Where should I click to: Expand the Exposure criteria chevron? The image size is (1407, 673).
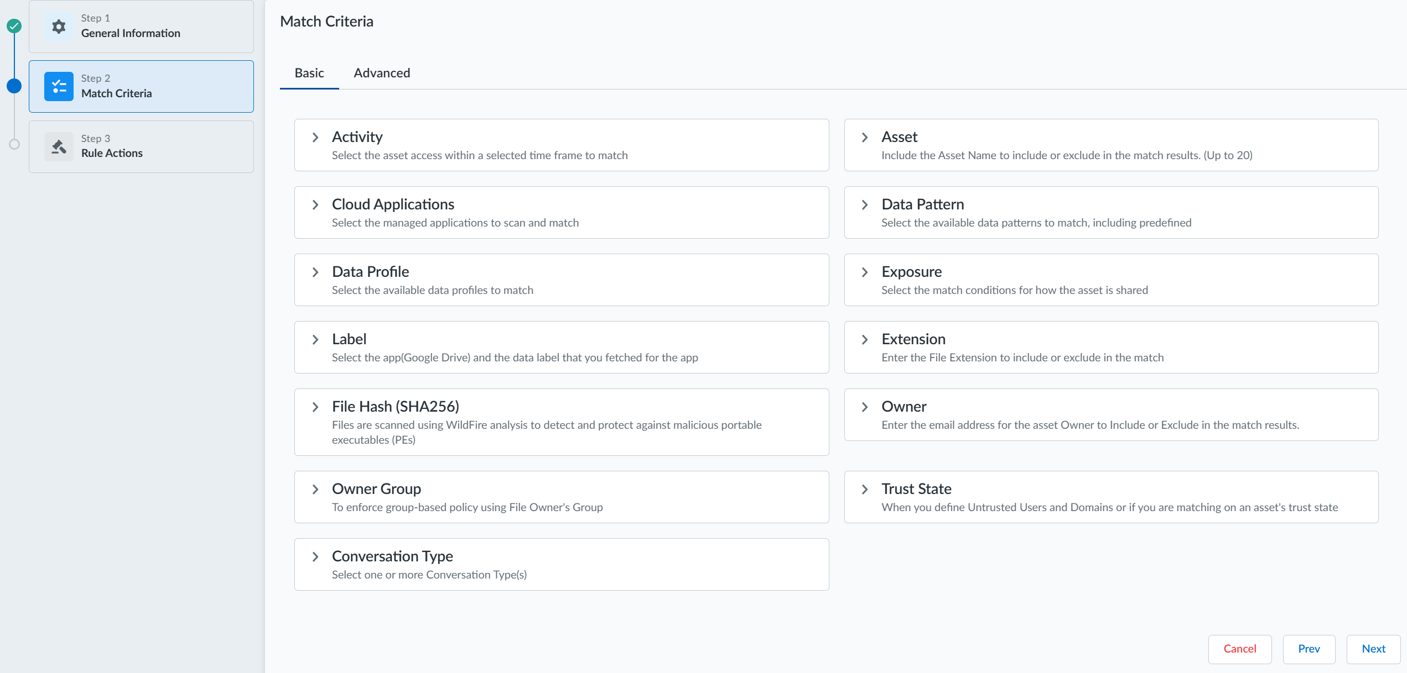coord(865,272)
